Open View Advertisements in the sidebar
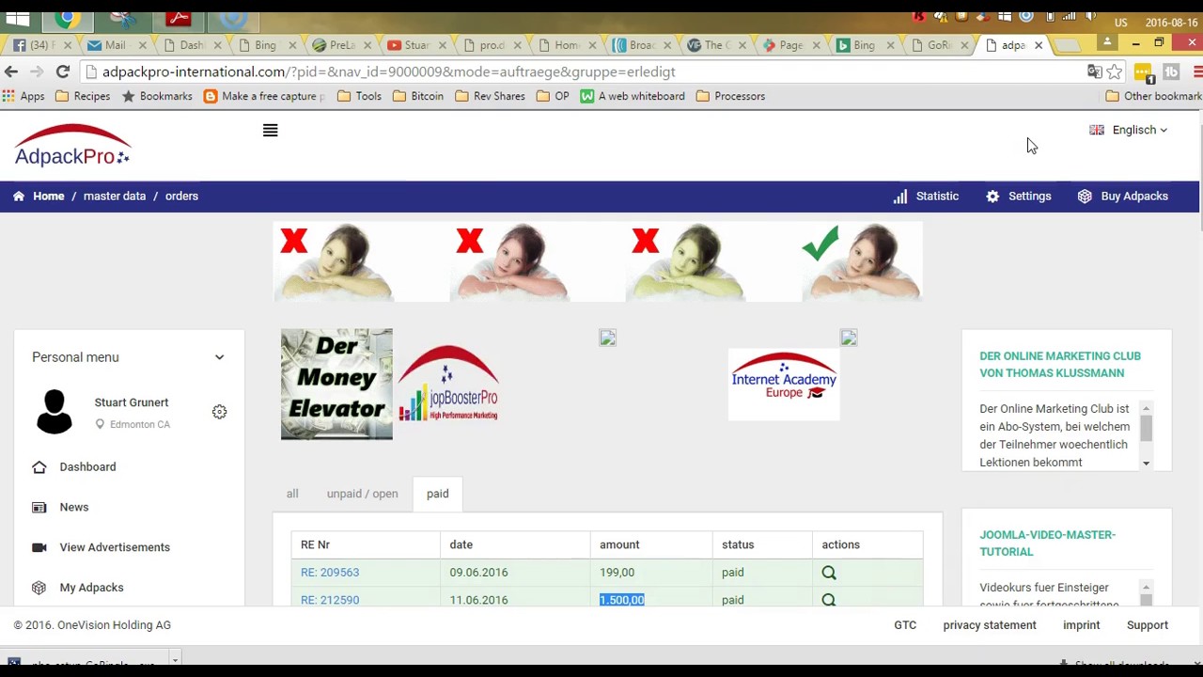The image size is (1203, 677). click(115, 547)
